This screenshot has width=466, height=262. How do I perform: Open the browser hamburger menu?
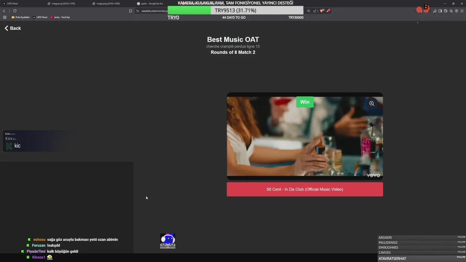tap(462, 11)
